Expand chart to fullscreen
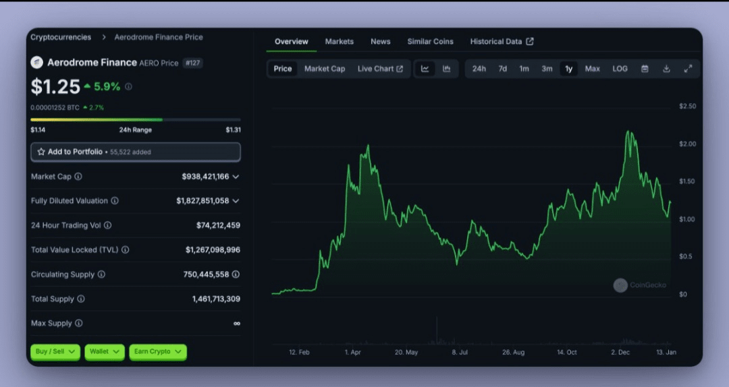This screenshot has height=387, width=729. point(688,69)
